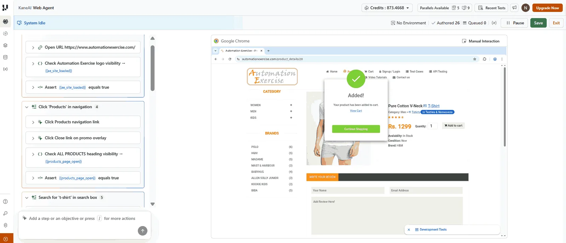Click the Recent Tests button
The image size is (566, 243).
(492, 8)
